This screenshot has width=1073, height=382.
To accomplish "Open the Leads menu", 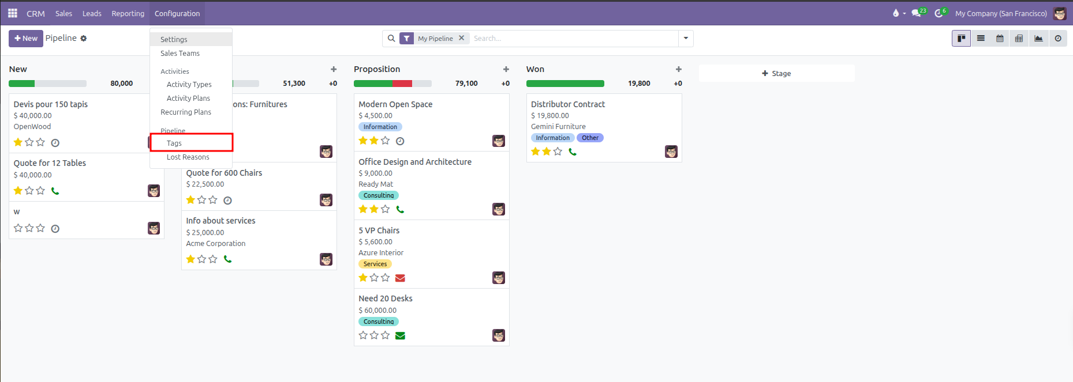I will (x=92, y=13).
